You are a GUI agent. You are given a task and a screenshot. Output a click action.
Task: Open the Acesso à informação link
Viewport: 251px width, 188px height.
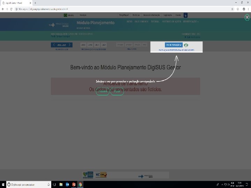click(151, 15)
